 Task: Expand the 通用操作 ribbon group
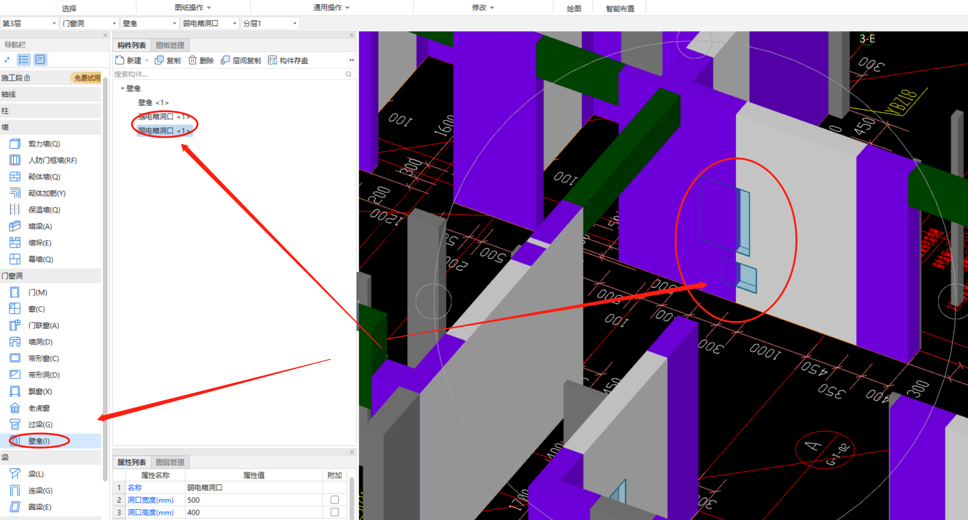(x=331, y=8)
